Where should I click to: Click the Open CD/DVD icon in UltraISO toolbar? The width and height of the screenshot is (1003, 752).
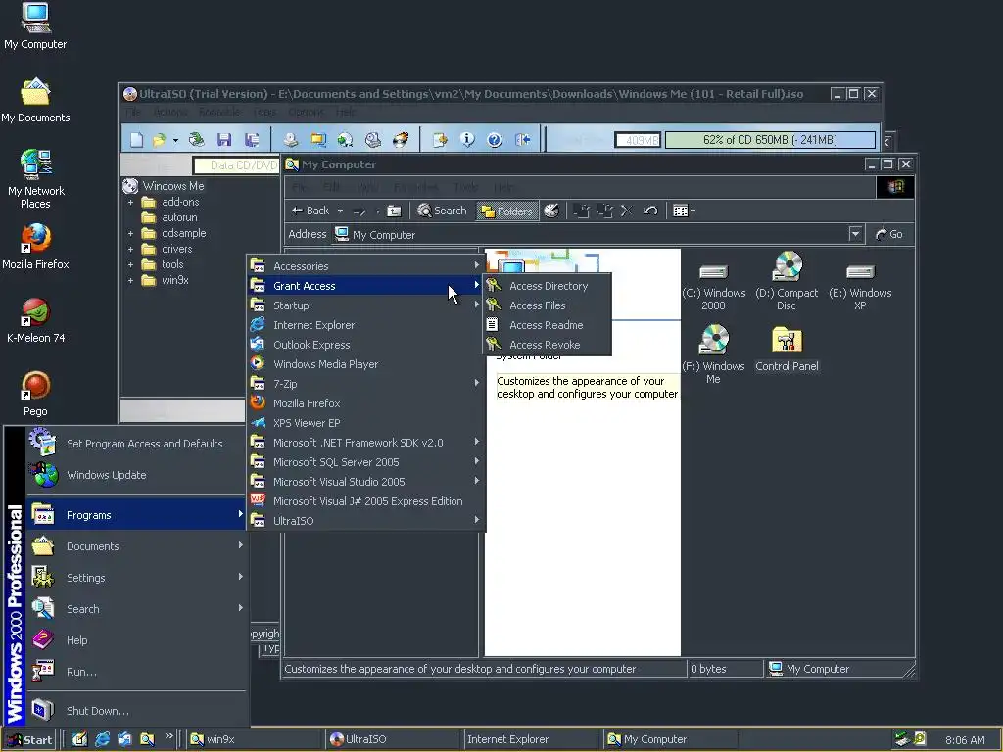coord(196,139)
